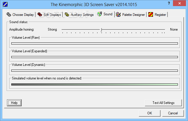Click the Test All Settings button
188x121 pixels.
point(163,103)
